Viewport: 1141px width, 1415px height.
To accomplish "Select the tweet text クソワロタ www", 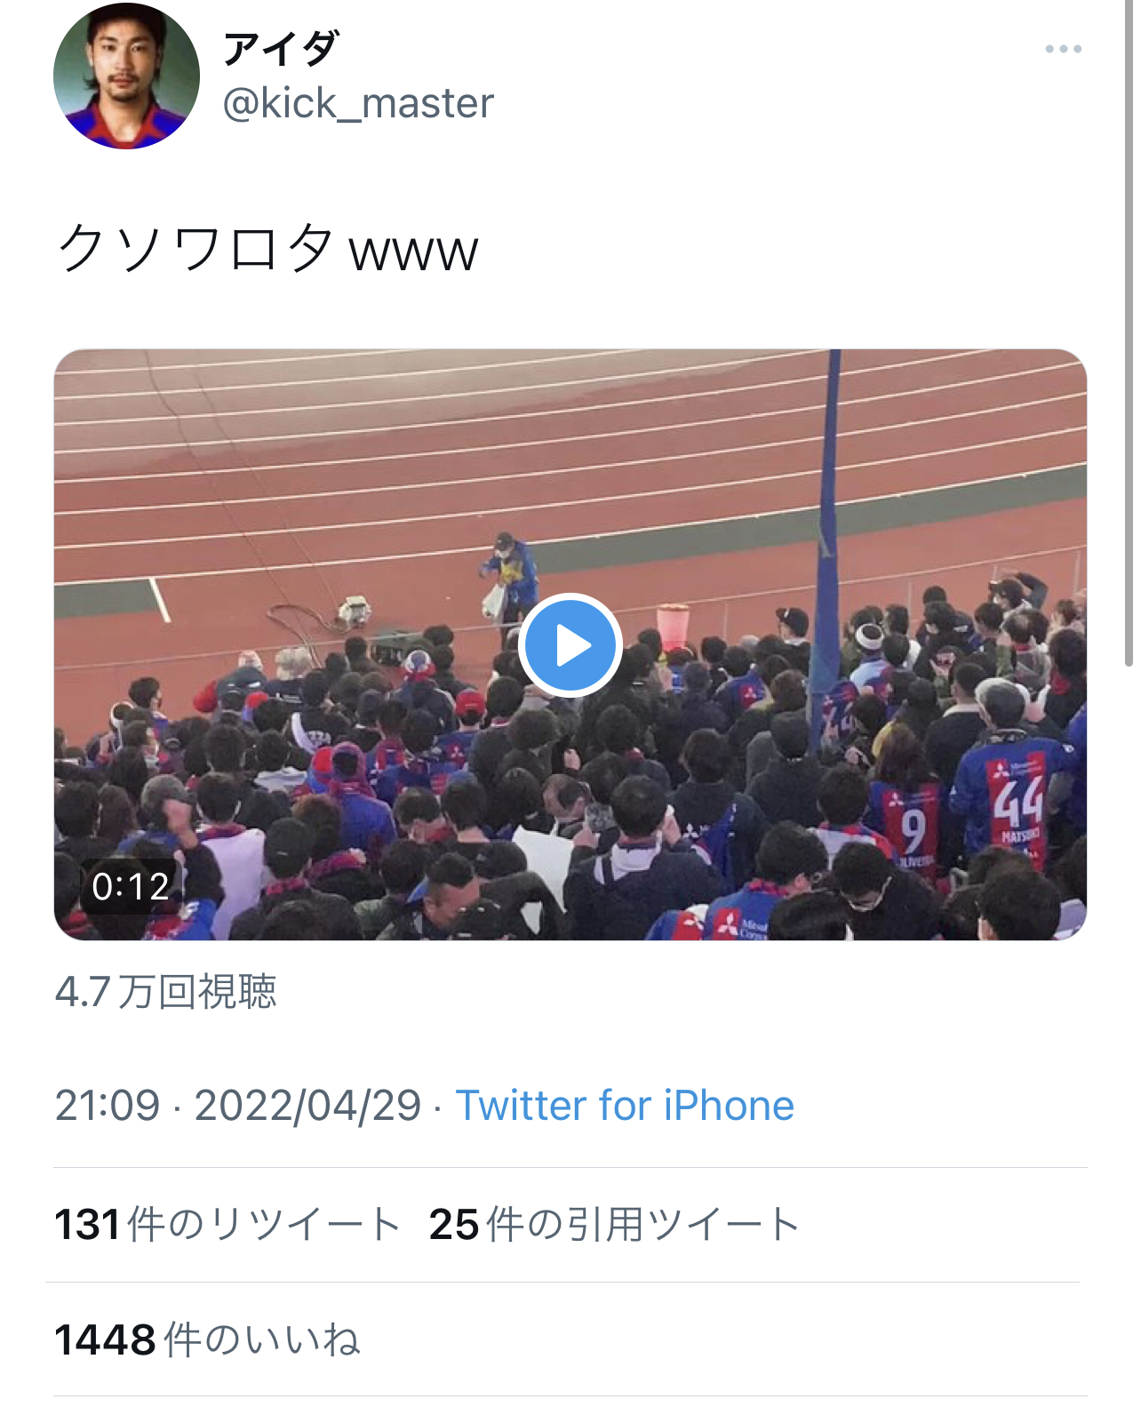I will click(267, 248).
